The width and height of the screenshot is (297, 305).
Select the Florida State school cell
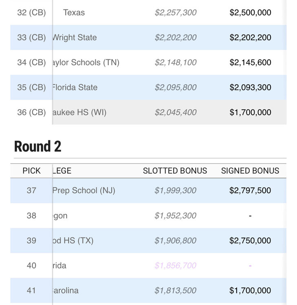75,87
